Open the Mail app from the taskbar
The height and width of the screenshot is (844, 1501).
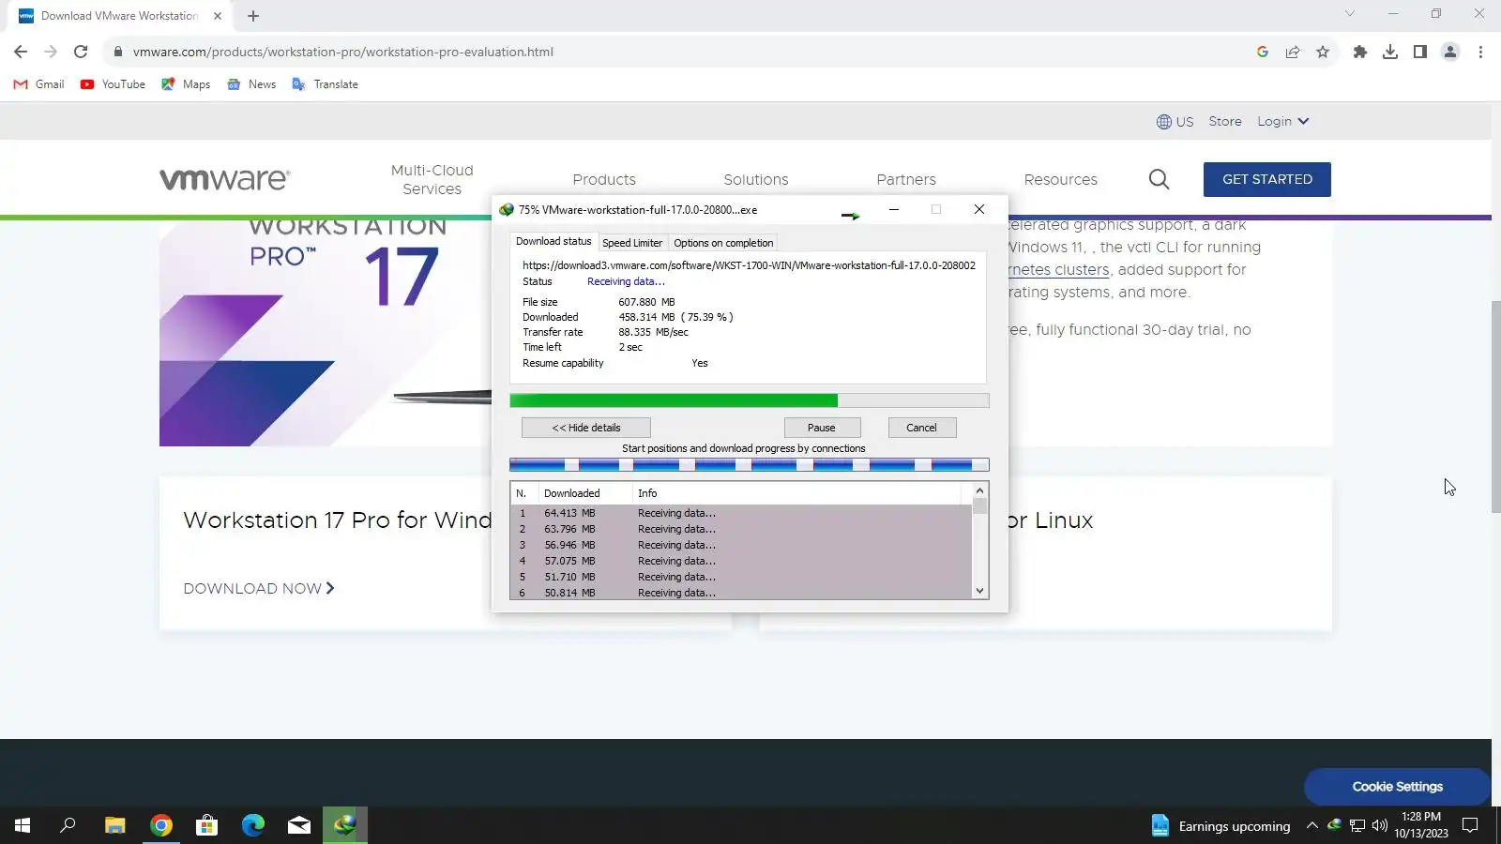coord(299,825)
